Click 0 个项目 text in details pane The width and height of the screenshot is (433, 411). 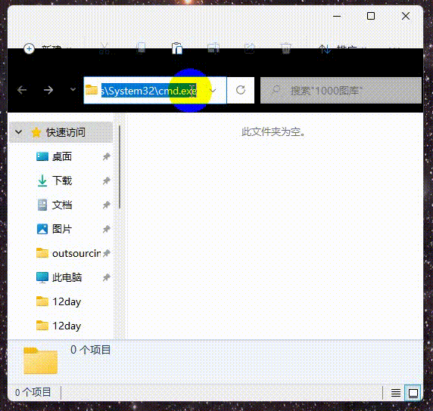tap(91, 350)
